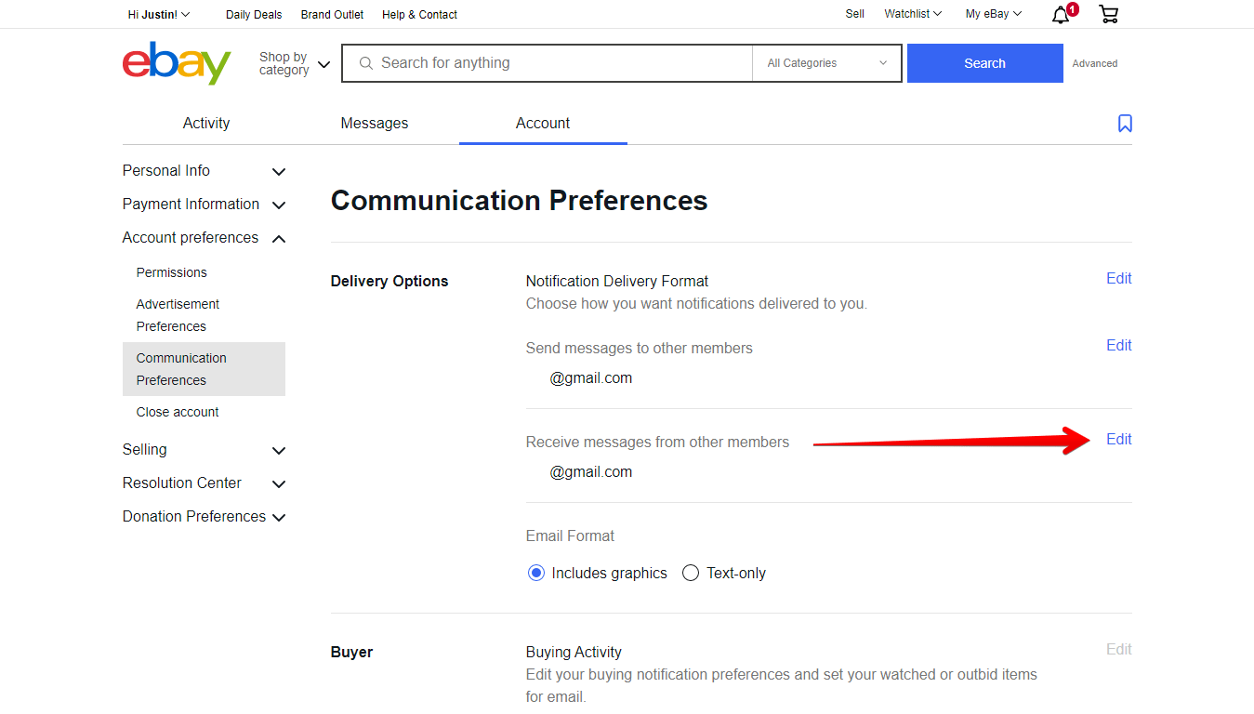Click the Sell link
1254x714 pixels.
coord(855,14)
